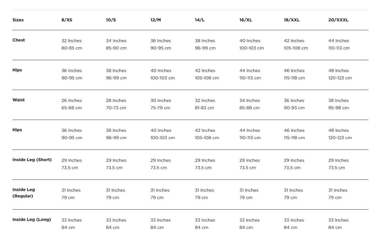Viewport: 380px width, 242px height.
Task: Select the Inside Leg (Short) row label
Action: coord(32,160)
